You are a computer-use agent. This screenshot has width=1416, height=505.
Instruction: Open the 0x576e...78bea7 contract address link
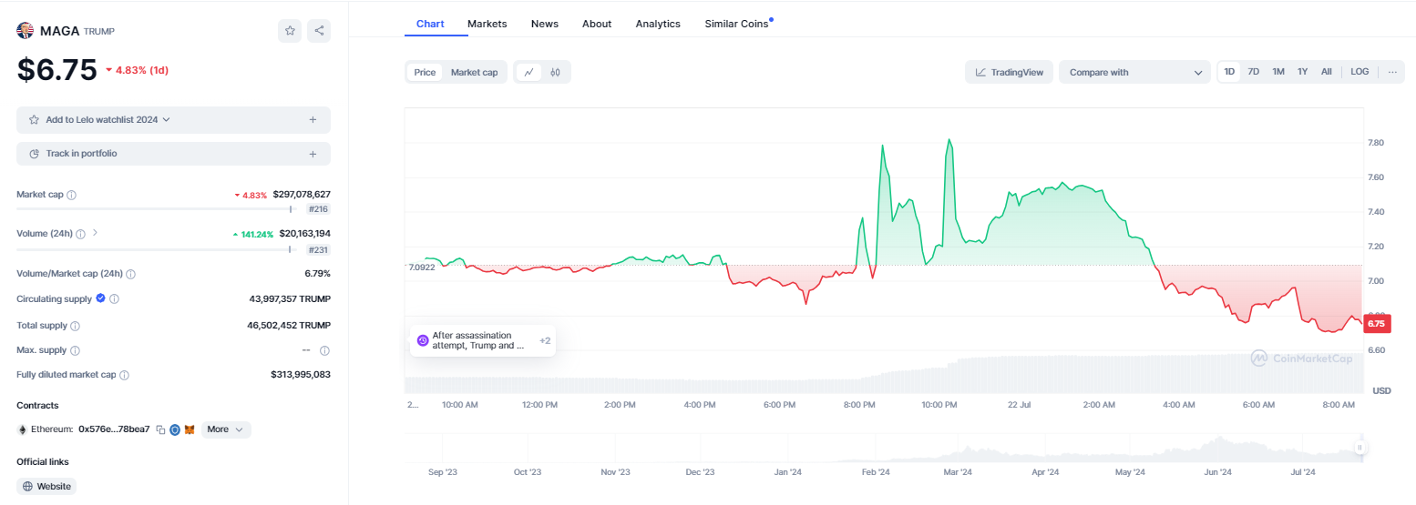point(114,429)
